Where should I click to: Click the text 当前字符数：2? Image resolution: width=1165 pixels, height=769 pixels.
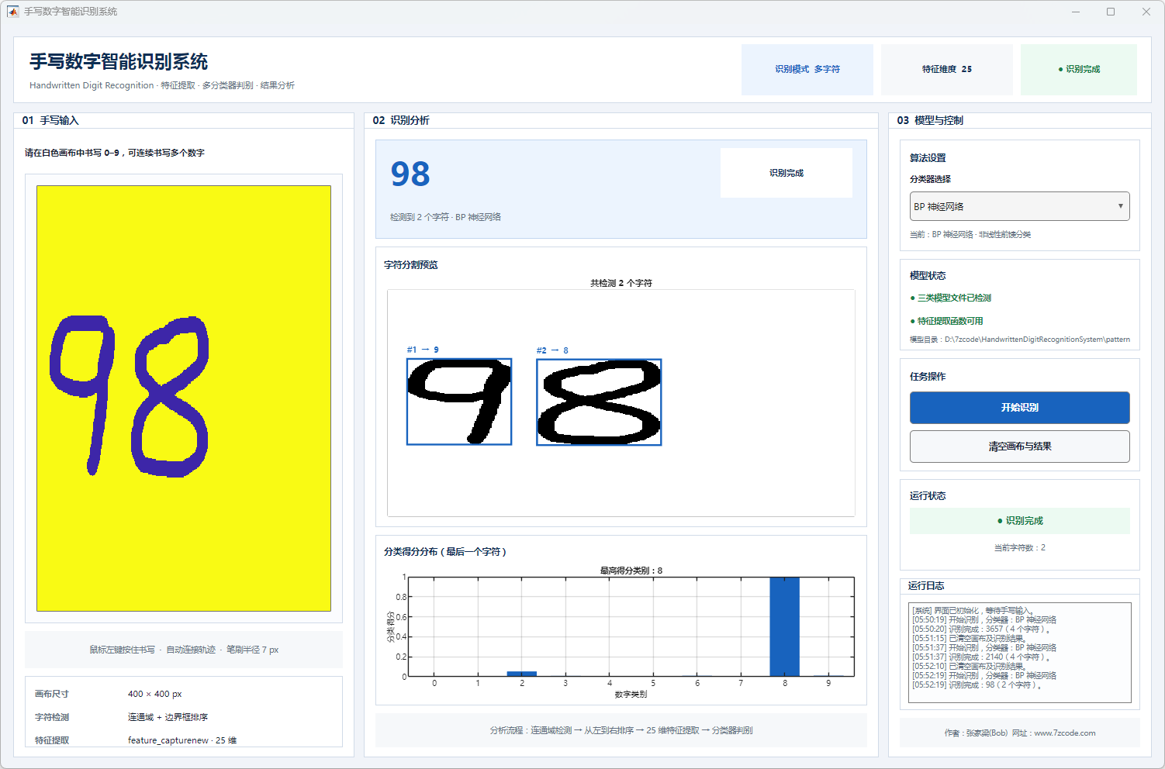point(1019,547)
